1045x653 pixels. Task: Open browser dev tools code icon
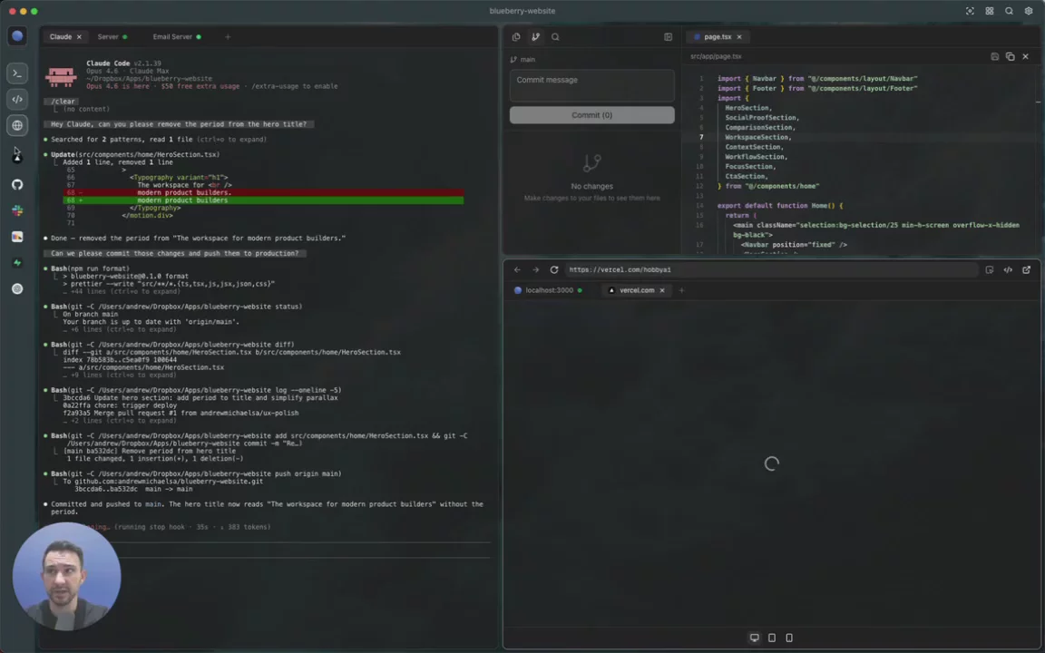(x=1008, y=269)
